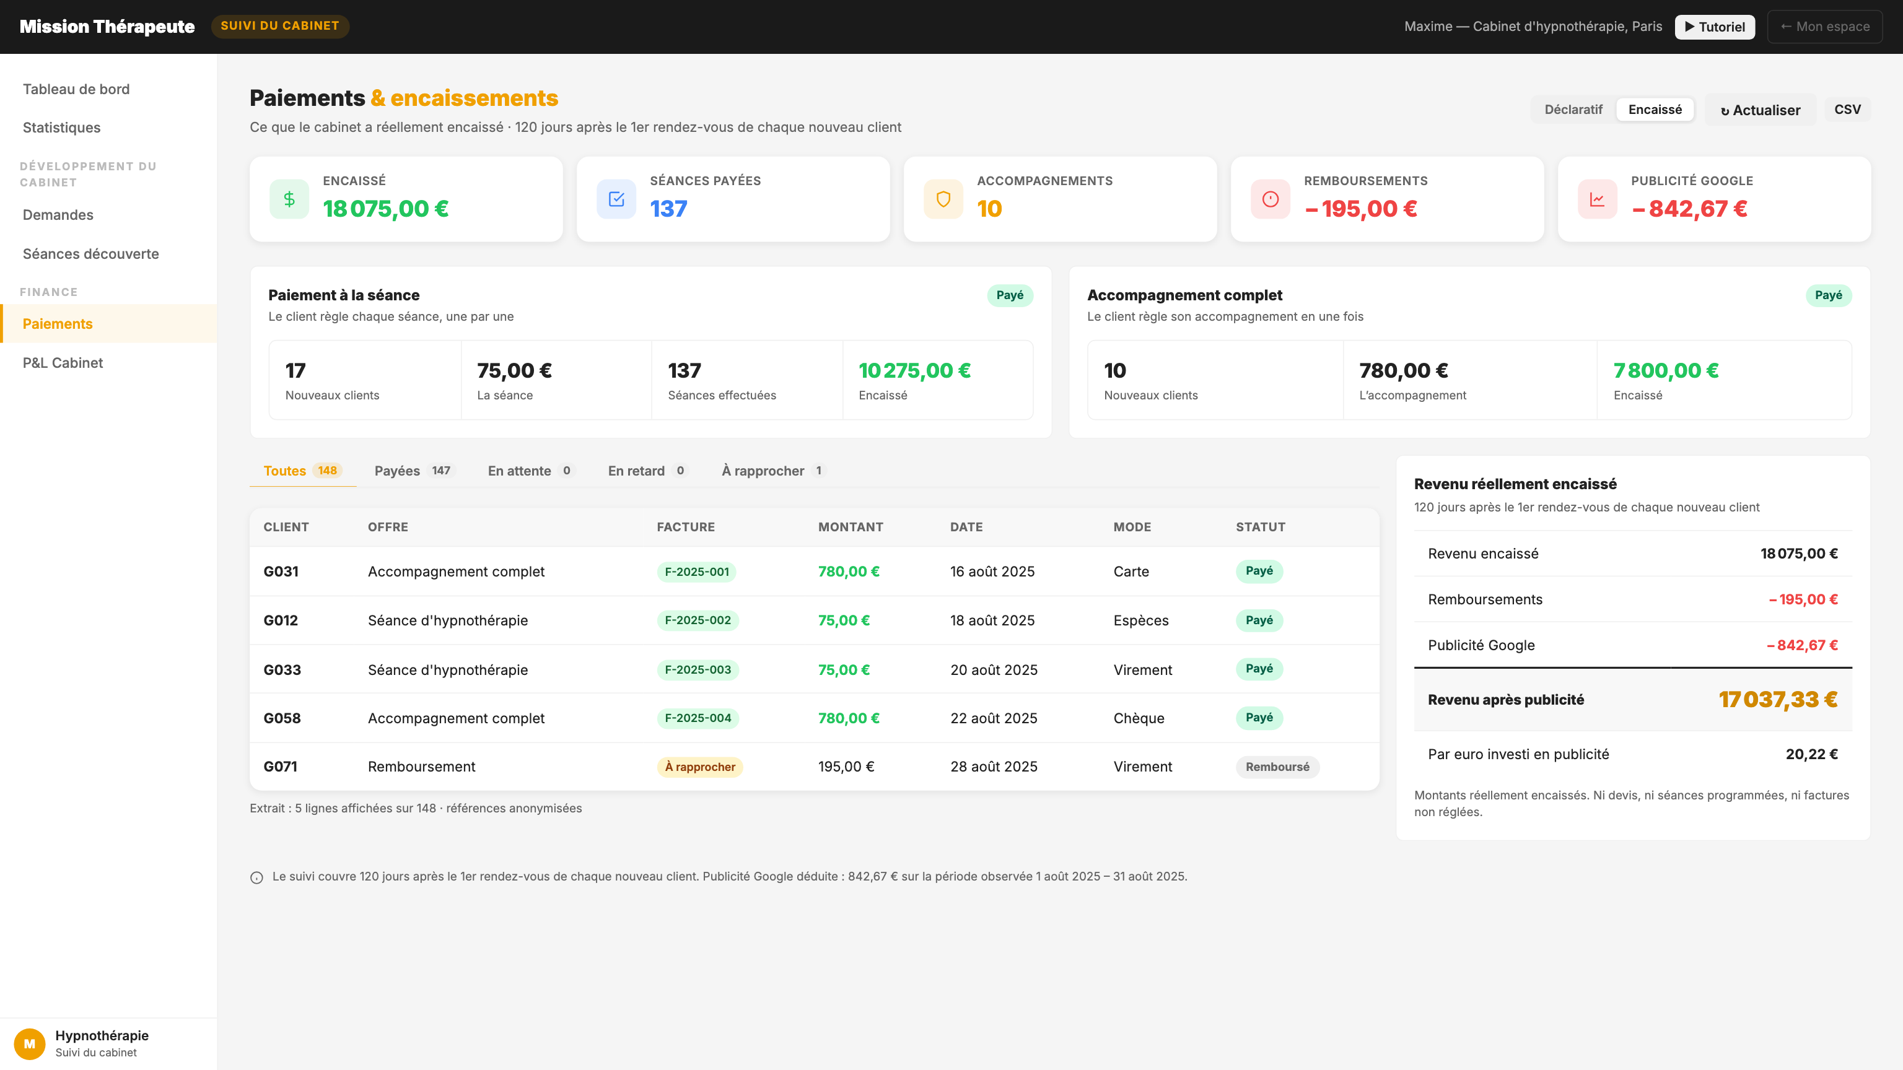Click Payé status in G031 row
This screenshot has width=1903, height=1070.
pyautogui.click(x=1259, y=571)
